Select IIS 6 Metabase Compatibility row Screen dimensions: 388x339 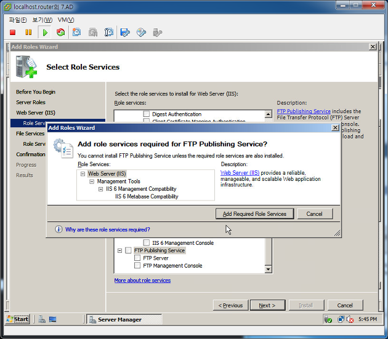pos(147,196)
